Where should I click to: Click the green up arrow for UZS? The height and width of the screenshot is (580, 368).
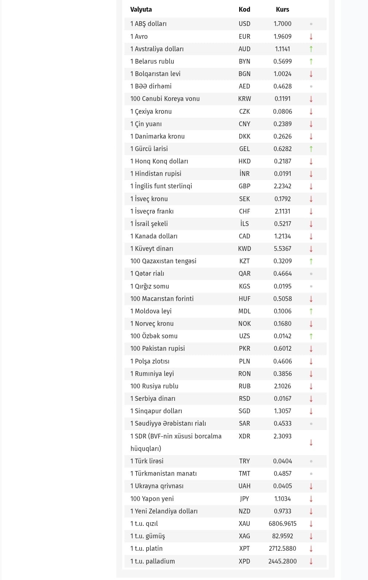coord(311,336)
